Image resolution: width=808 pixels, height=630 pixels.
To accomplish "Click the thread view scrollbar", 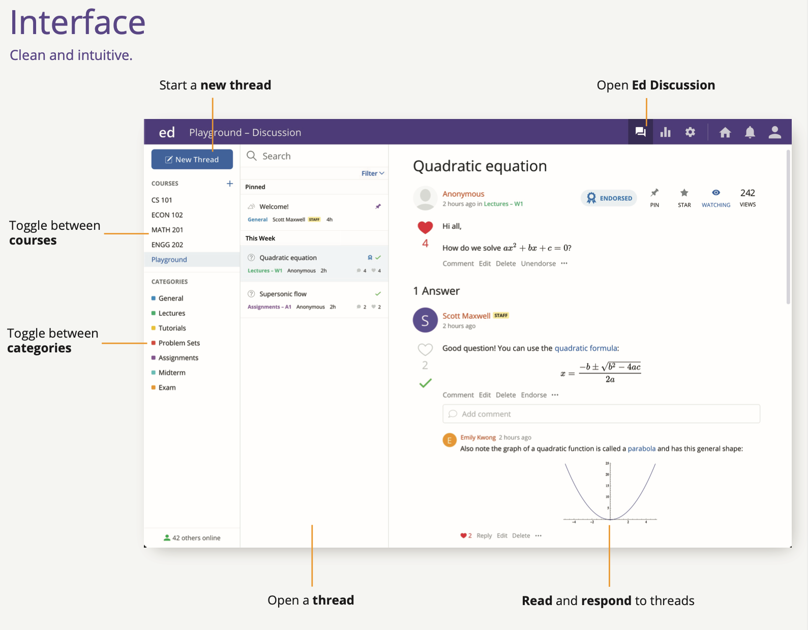I will [x=788, y=227].
